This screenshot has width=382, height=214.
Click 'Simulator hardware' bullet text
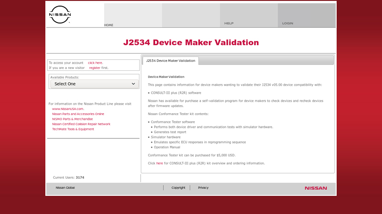point(166,137)
